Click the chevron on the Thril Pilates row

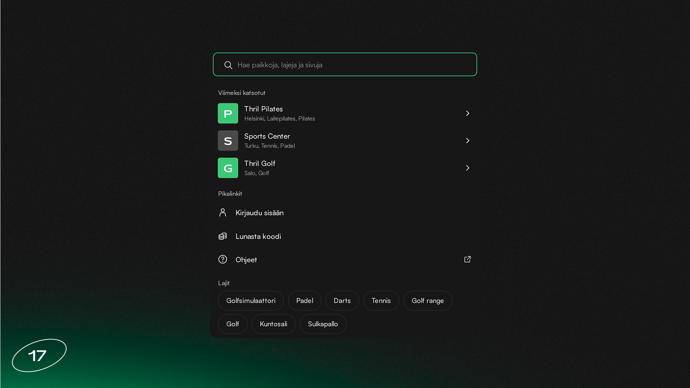point(468,113)
